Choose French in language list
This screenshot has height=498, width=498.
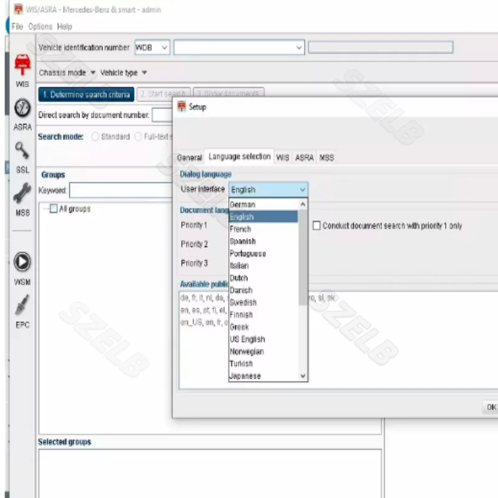click(x=263, y=229)
